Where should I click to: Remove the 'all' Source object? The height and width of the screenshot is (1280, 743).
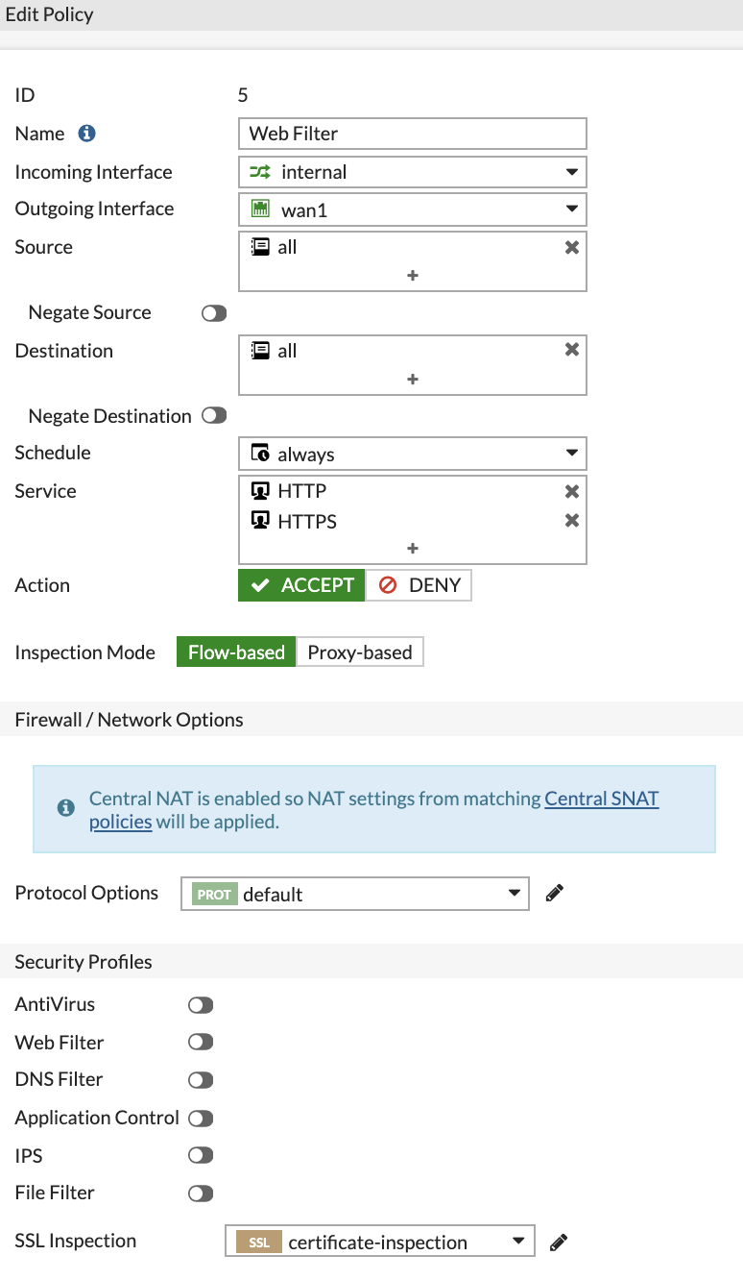pyautogui.click(x=572, y=247)
